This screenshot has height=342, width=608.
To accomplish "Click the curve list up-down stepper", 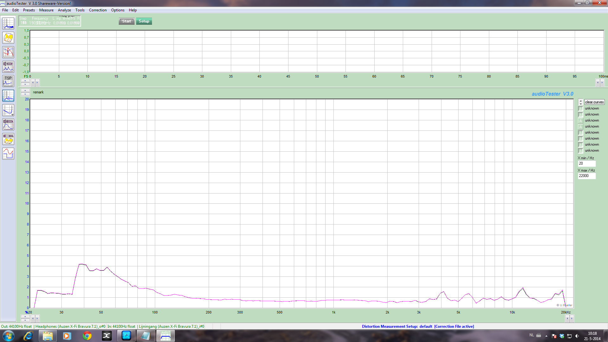I will 580,102.
